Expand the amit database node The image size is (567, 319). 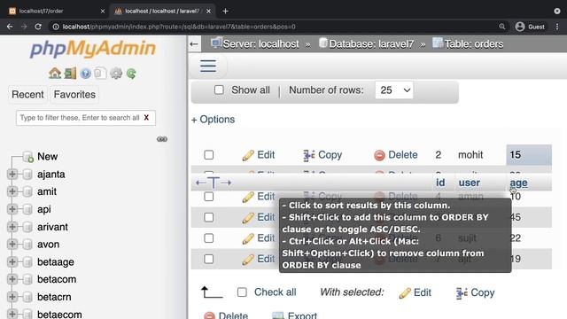click(12, 191)
